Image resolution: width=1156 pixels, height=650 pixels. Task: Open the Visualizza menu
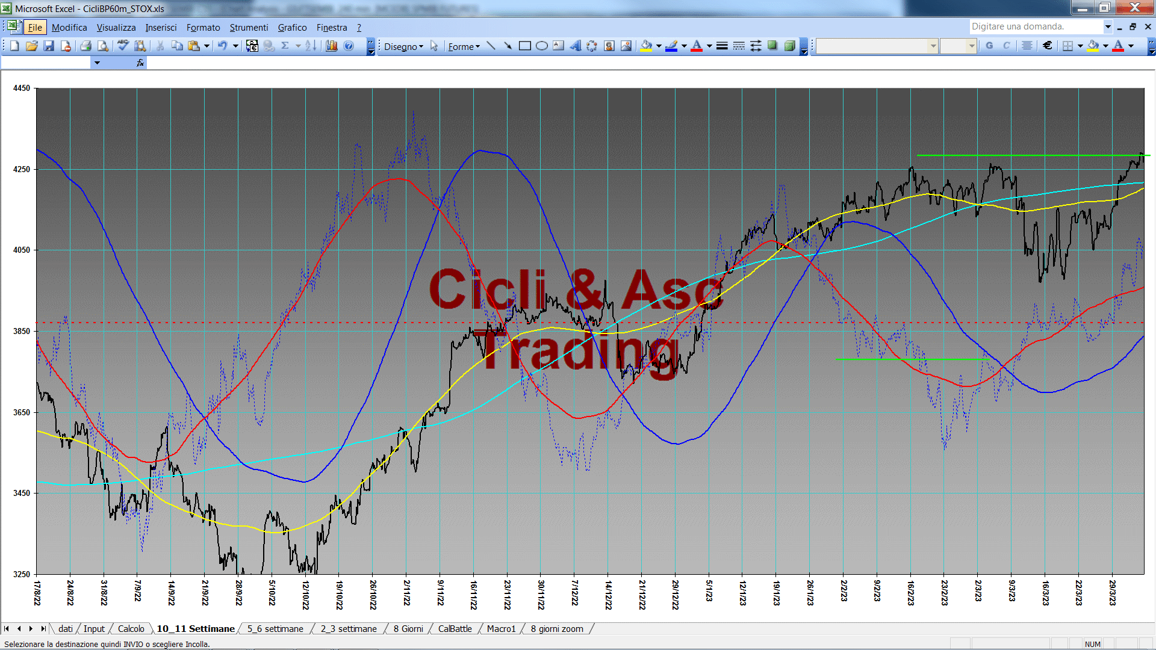click(x=116, y=27)
